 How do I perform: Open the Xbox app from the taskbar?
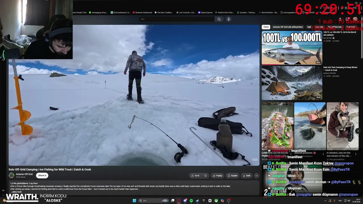216,201
